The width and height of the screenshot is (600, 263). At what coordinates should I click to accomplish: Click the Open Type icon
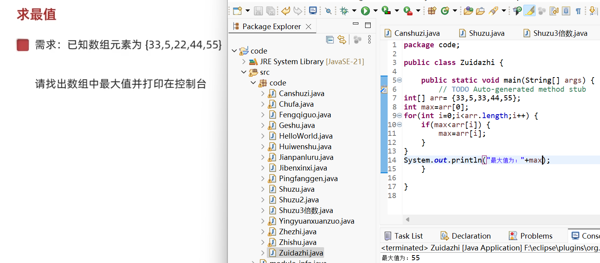coord(468,11)
